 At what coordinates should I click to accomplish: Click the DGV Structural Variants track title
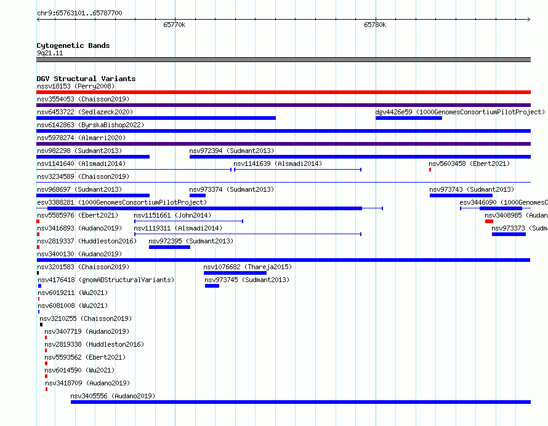(86, 79)
